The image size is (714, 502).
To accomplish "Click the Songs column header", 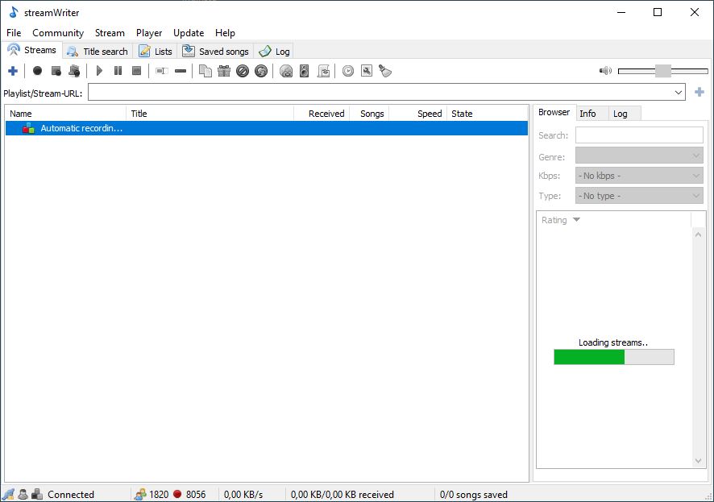I will pyautogui.click(x=369, y=114).
